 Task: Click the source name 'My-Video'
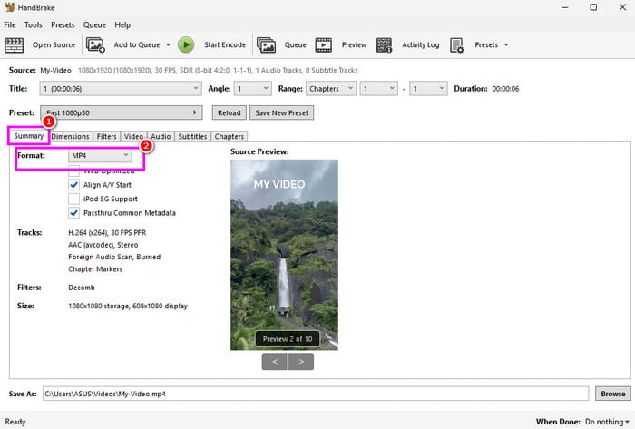pyautogui.click(x=55, y=71)
